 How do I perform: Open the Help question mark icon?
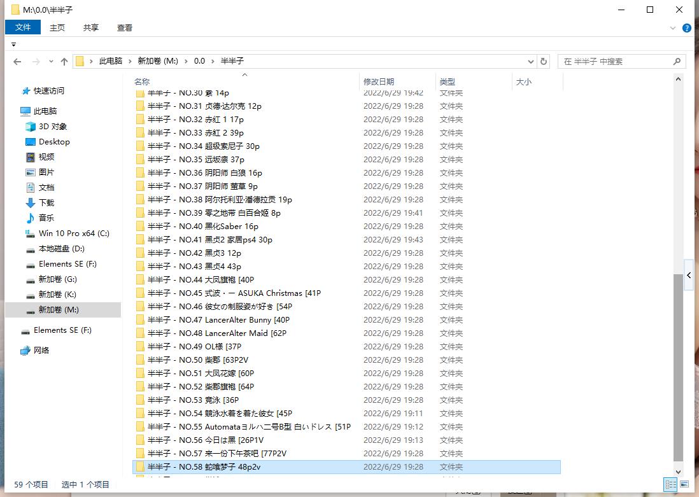pos(687,28)
